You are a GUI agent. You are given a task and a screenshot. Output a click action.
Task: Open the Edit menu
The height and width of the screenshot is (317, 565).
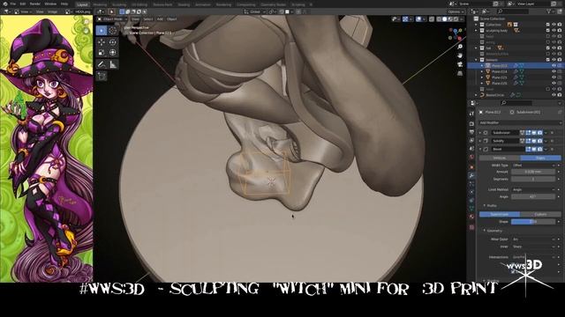23,4
